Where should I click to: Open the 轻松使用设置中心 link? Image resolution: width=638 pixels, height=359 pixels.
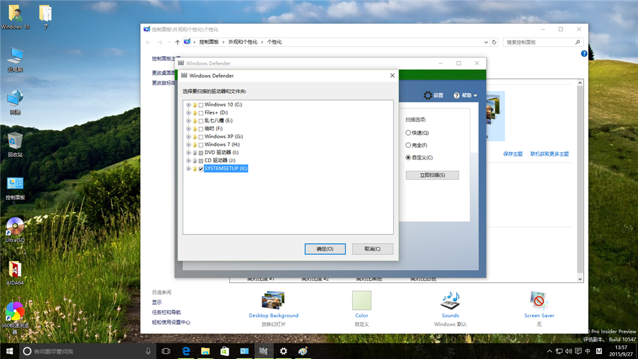point(171,322)
